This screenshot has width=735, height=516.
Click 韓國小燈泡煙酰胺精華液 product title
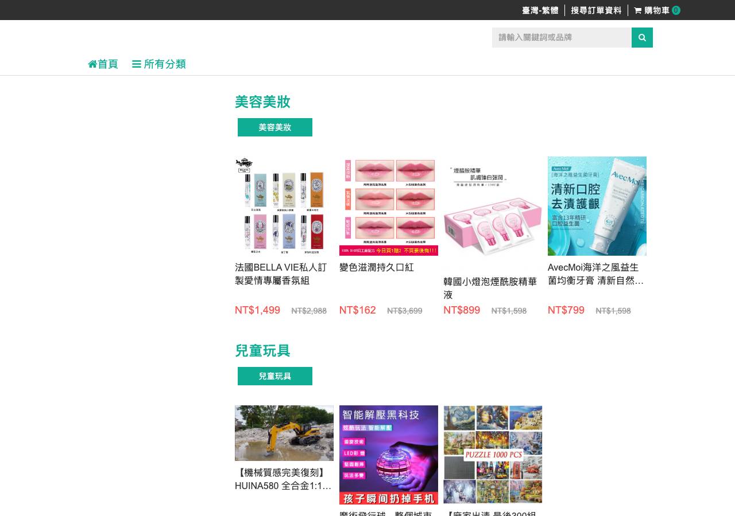pyautogui.click(x=490, y=288)
